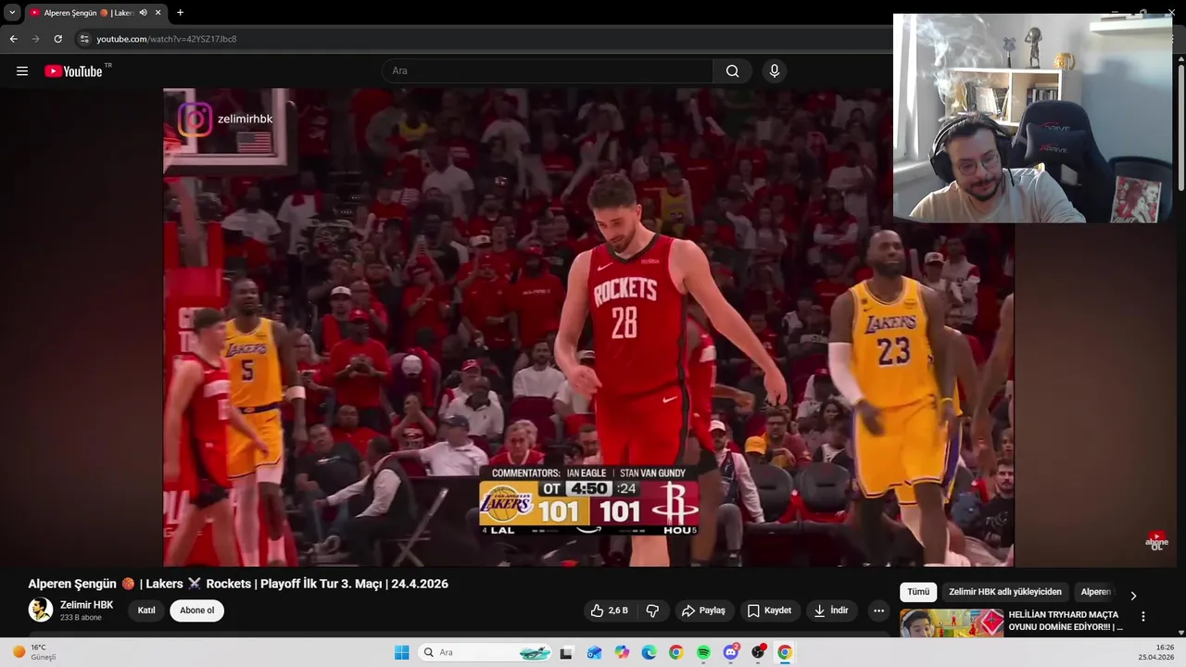Click the taskbar search box
Image resolution: width=1186 pixels, height=667 pixels.
pyautogui.click(x=486, y=652)
